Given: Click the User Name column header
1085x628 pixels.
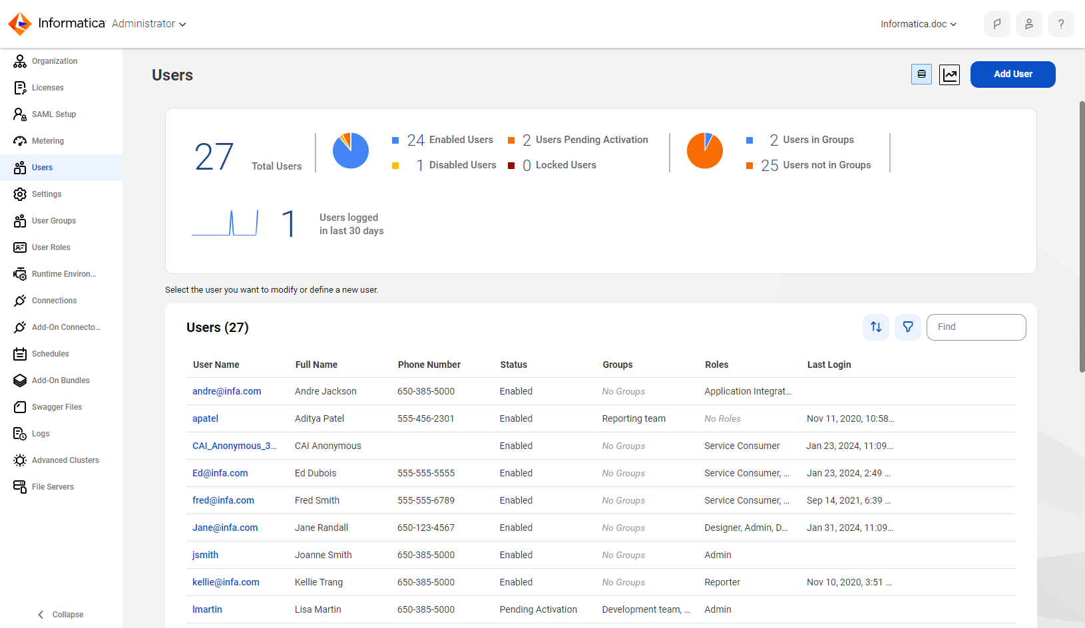Looking at the screenshot, I should (216, 365).
